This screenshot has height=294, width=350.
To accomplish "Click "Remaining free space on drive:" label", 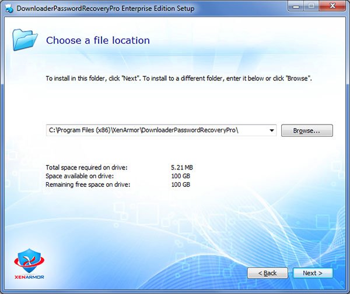I will pos(87,185).
